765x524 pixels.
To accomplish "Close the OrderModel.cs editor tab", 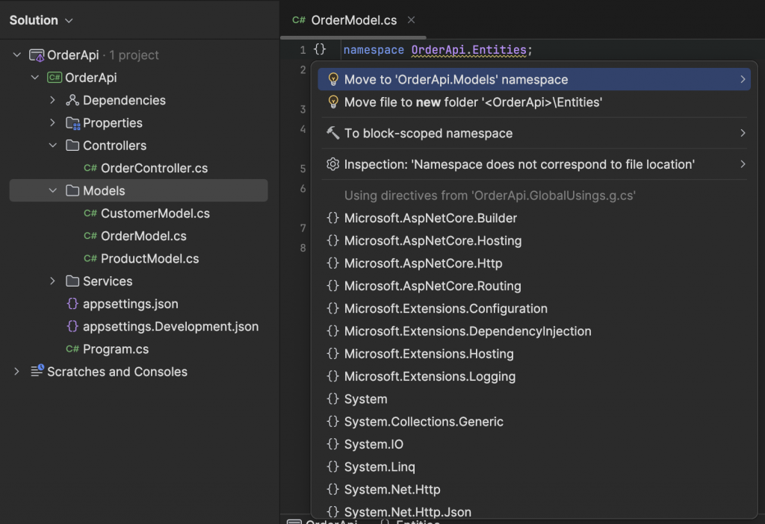I will (412, 20).
